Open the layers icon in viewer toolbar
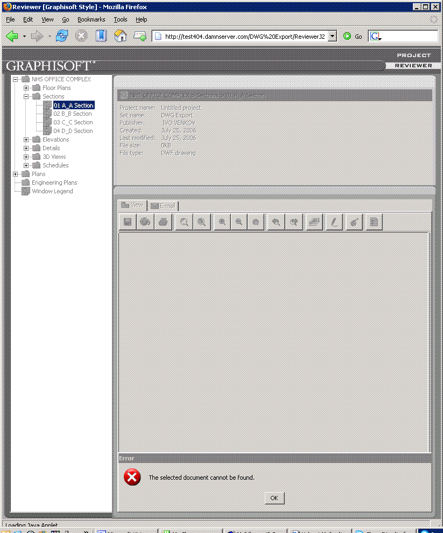Image resolution: width=443 pixels, height=533 pixels. click(314, 222)
